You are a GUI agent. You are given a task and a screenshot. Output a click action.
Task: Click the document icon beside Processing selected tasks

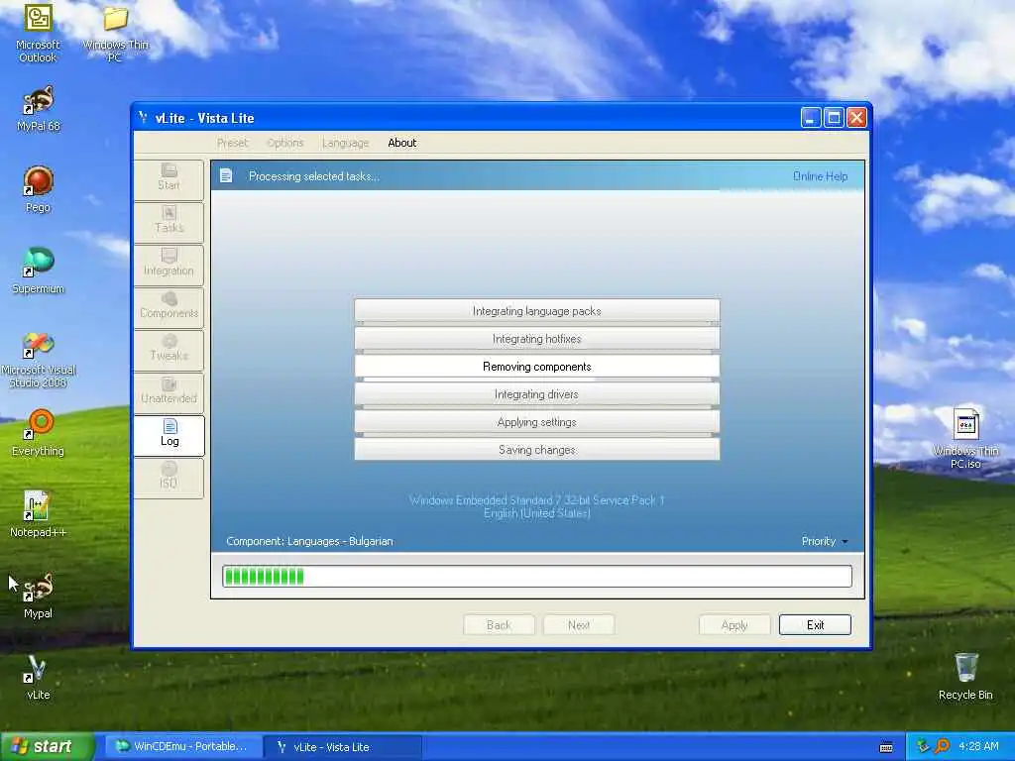point(226,175)
